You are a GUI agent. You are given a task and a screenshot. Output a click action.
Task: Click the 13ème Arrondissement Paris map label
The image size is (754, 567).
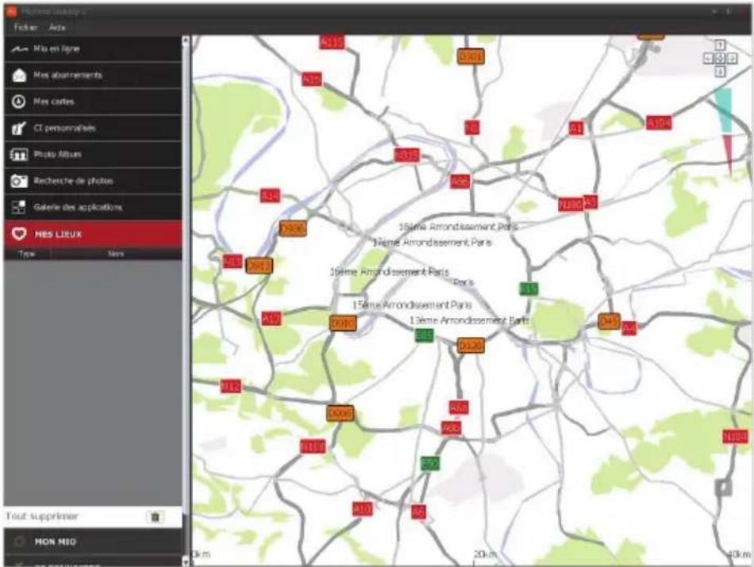pyautogui.click(x=469, y=320)
